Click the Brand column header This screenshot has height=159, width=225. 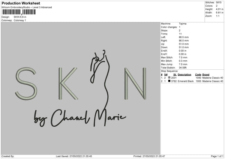coord(206,75)
